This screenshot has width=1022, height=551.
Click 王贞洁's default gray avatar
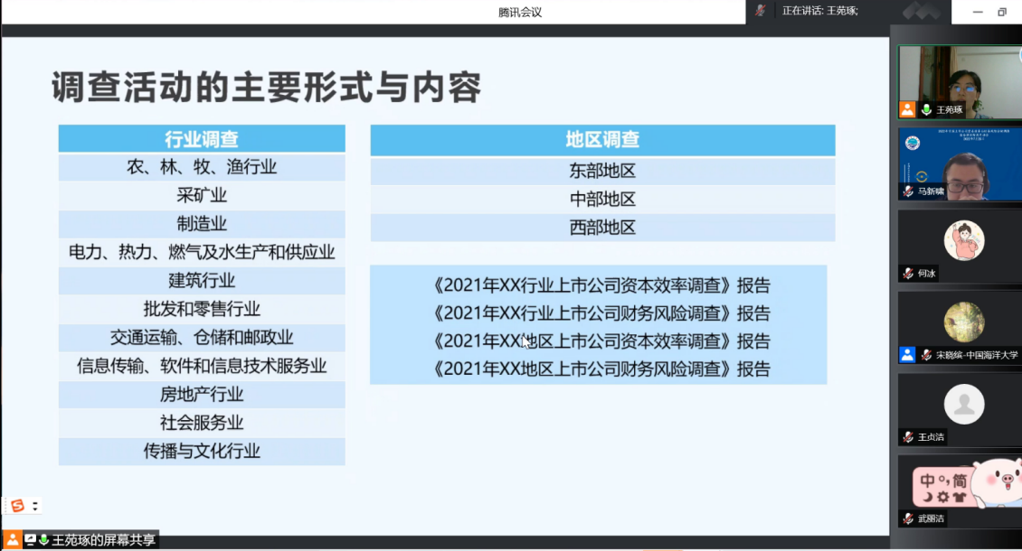[964, 404]
